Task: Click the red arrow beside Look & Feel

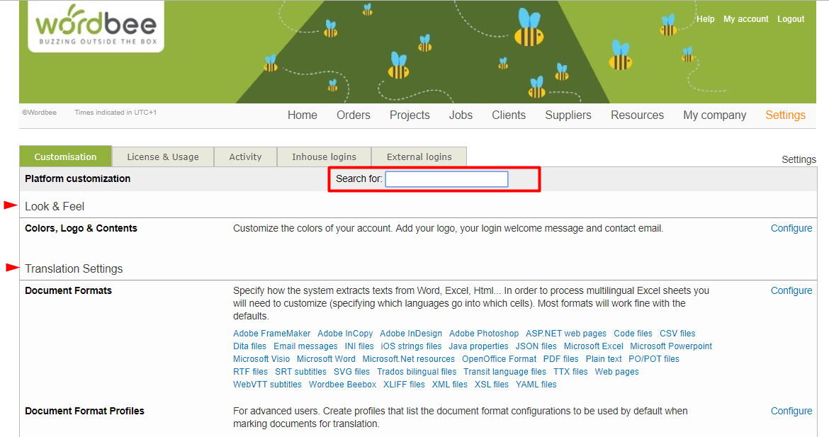Action: [11, 205]
